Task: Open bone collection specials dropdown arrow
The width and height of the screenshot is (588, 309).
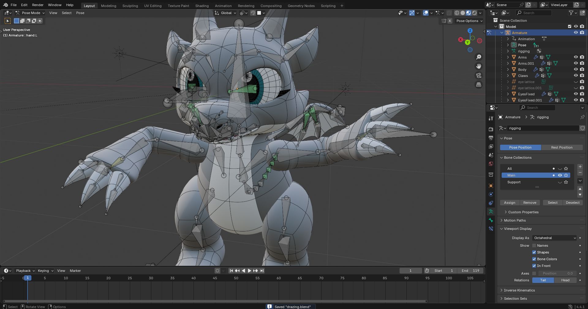Action: [580, 181]
